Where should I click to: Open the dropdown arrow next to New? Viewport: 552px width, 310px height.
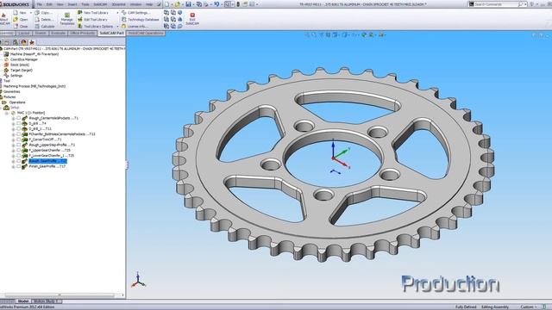pyautogui.click(x=31, y=13)
